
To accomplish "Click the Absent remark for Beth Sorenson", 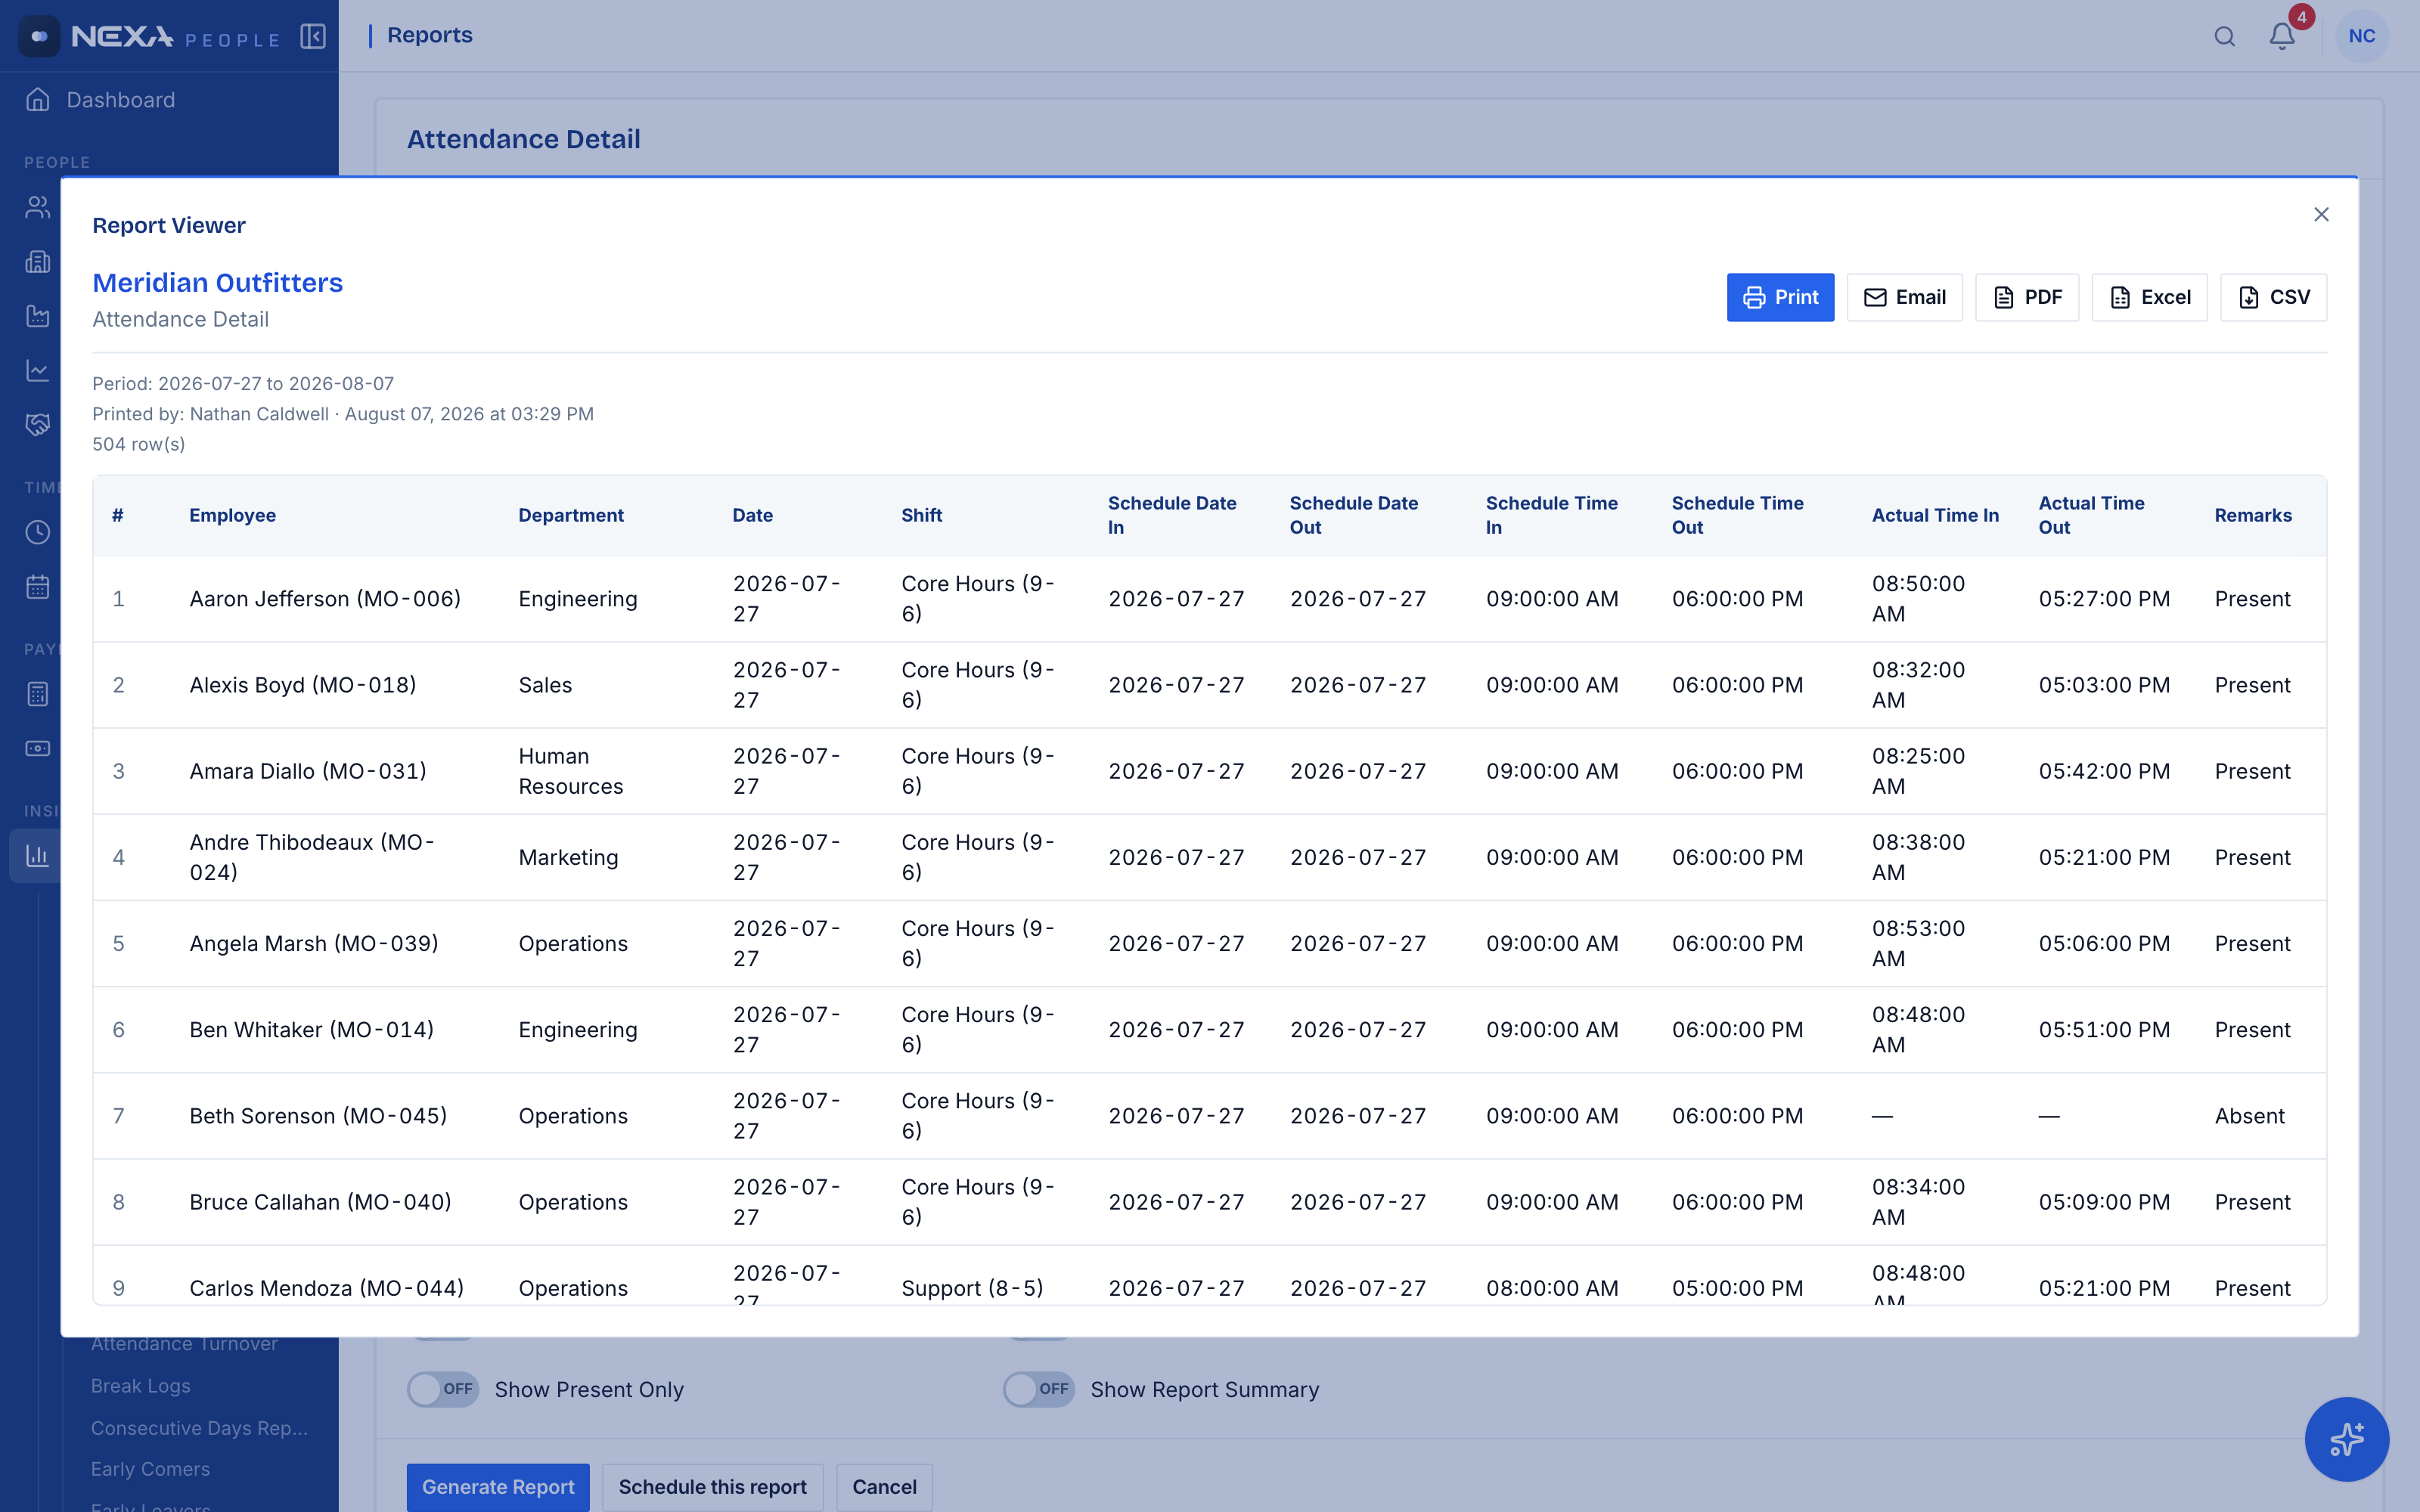I will click(2249, 1116).
